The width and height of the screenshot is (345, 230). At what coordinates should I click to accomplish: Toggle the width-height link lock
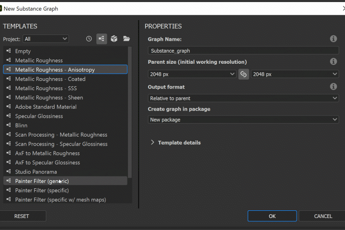click(243, 74)
